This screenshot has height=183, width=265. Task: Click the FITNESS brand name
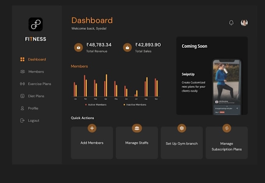click(35, 39)
